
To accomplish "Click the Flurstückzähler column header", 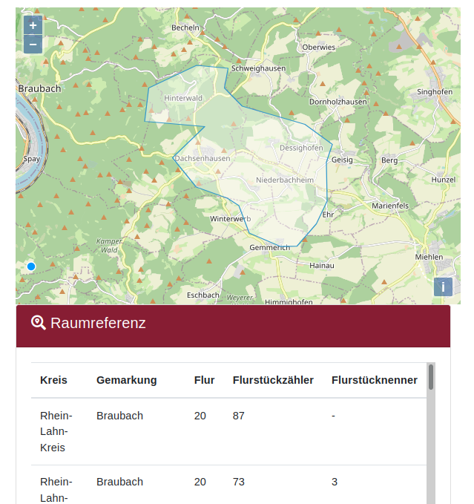I will (273, 380).
